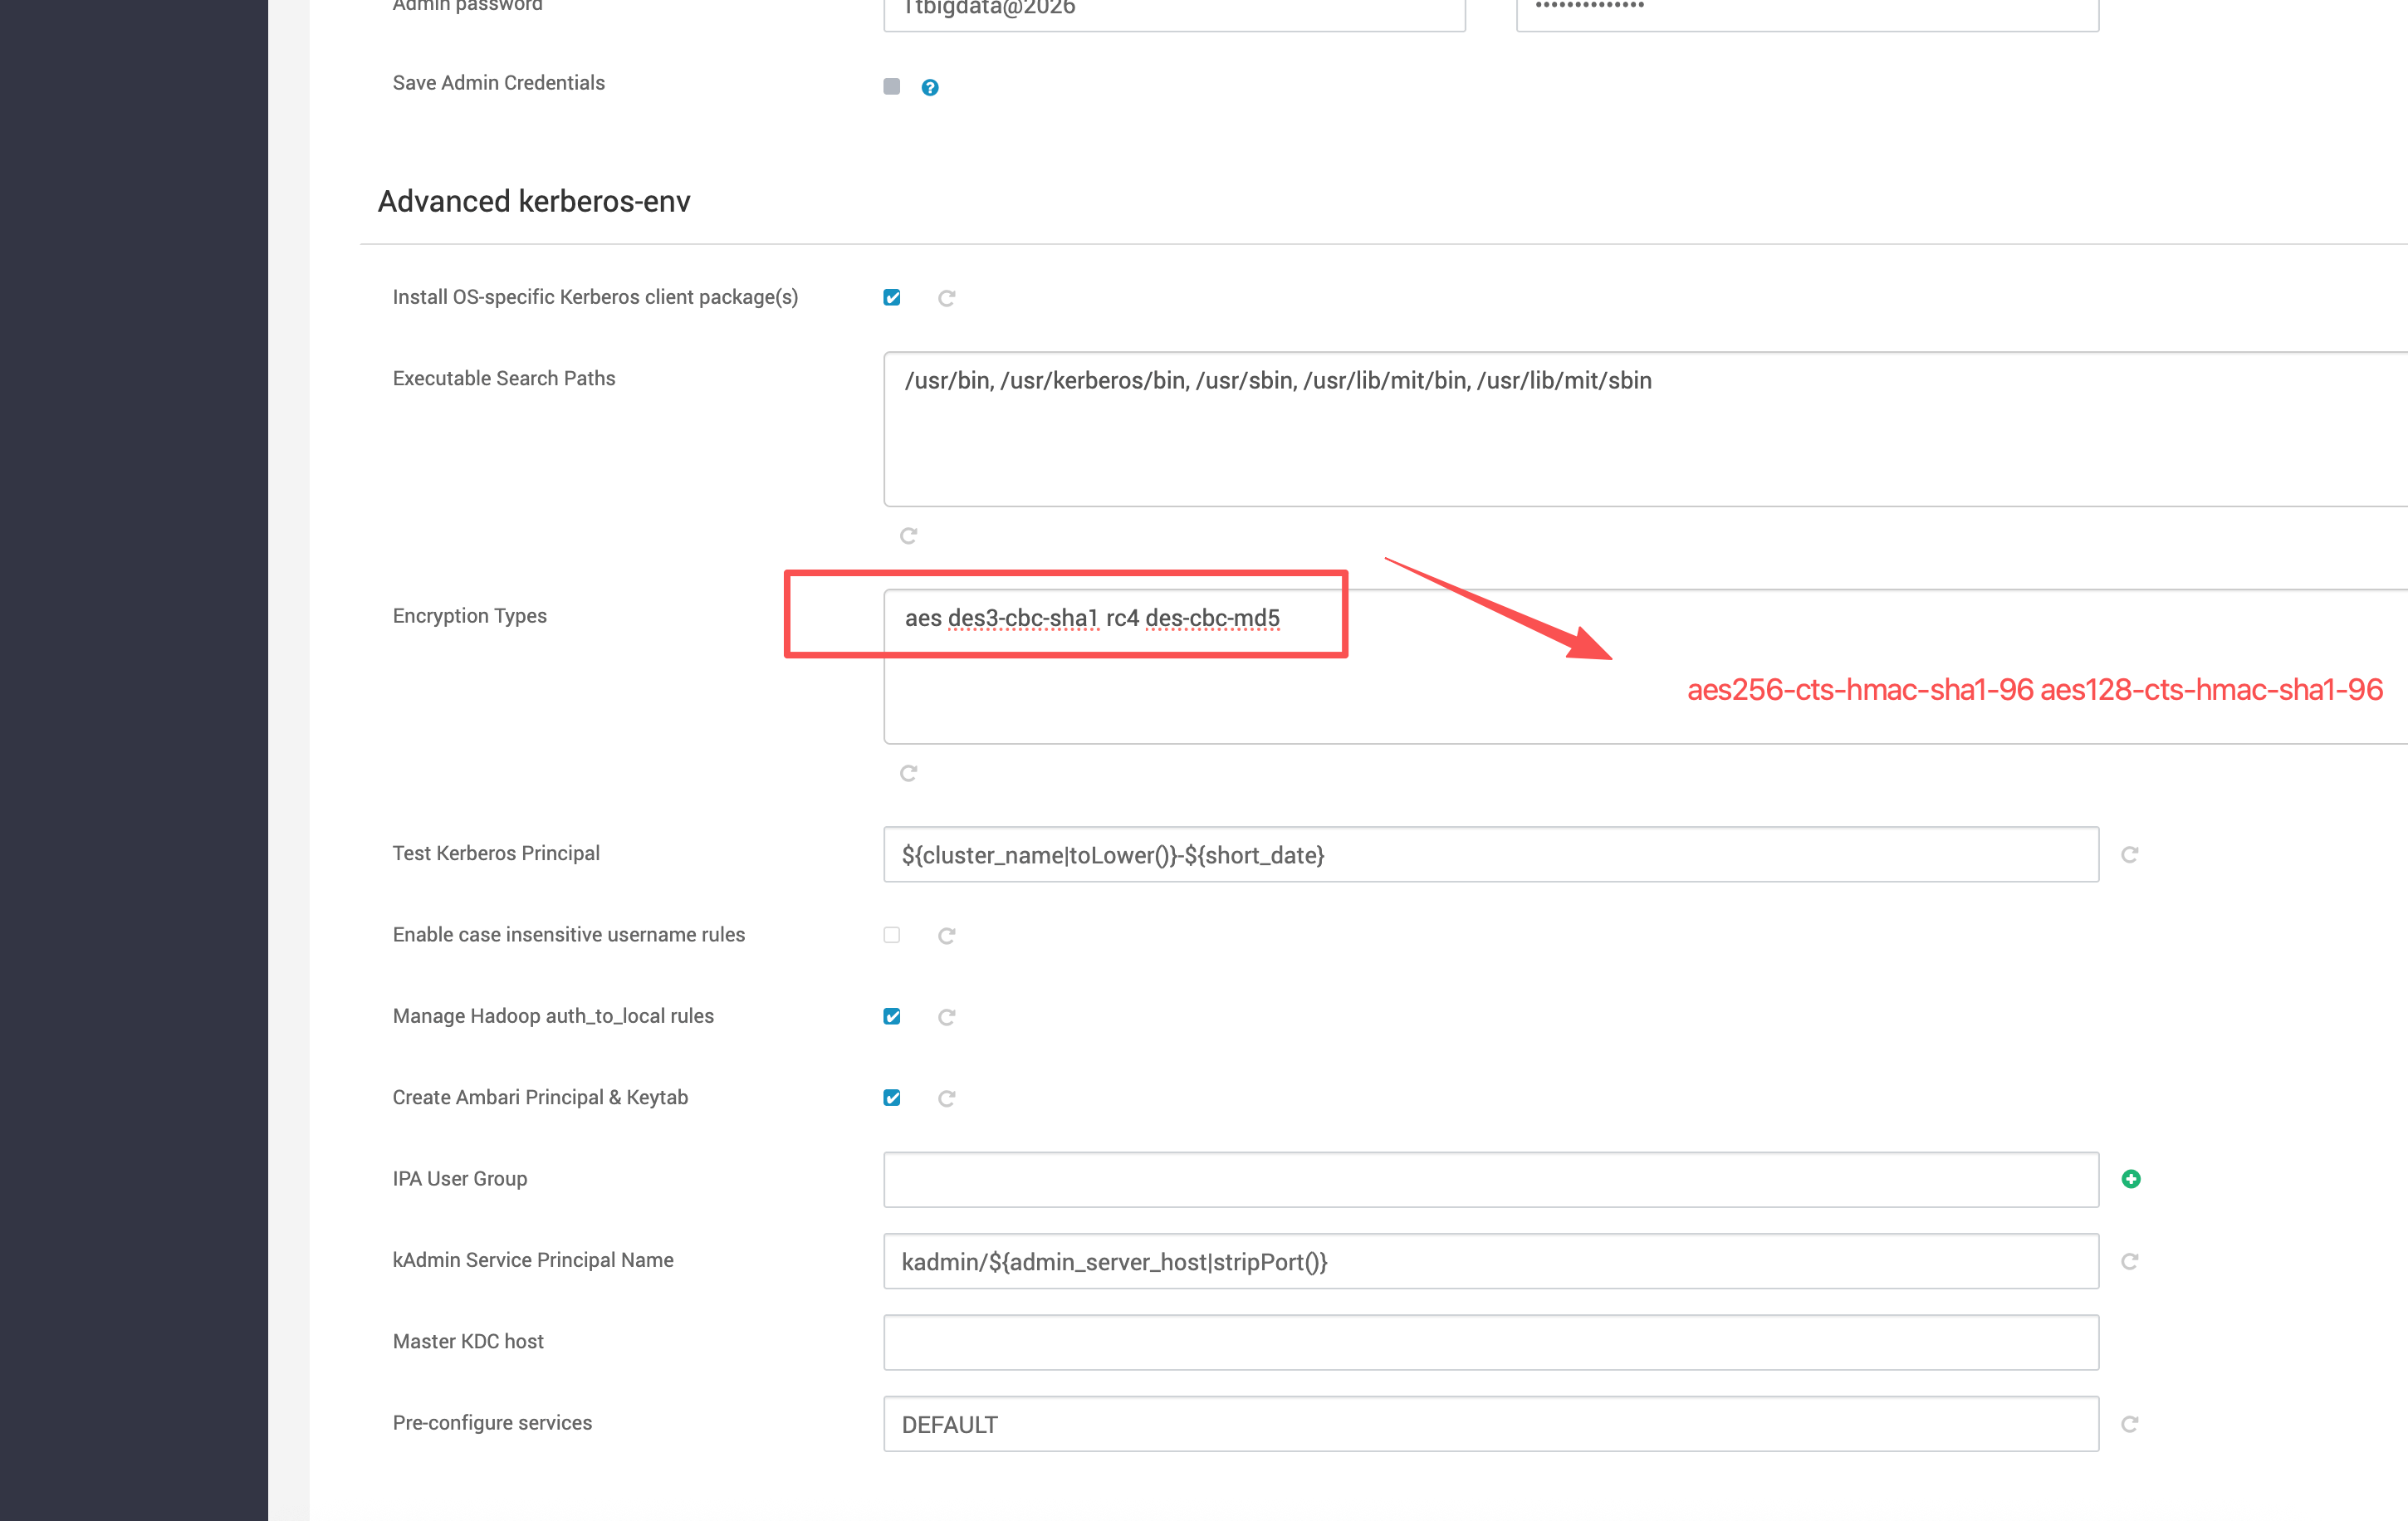Uncheck Manage Hadoop auth_to_local rules
2408x1521 pixels.
[891, 1016]
